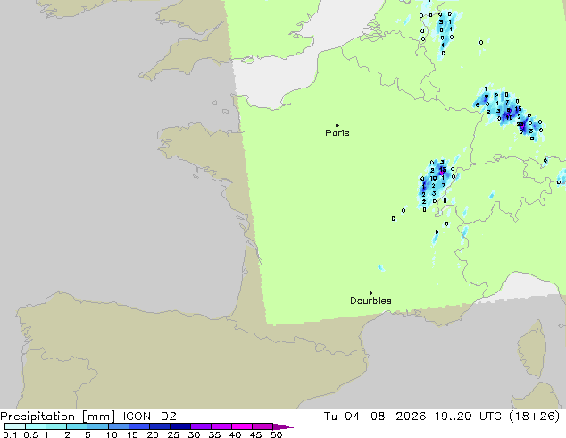This screenshot has width=566, height=438.
Task: Click the legend value '45'
Action: (x=255, y=434)
